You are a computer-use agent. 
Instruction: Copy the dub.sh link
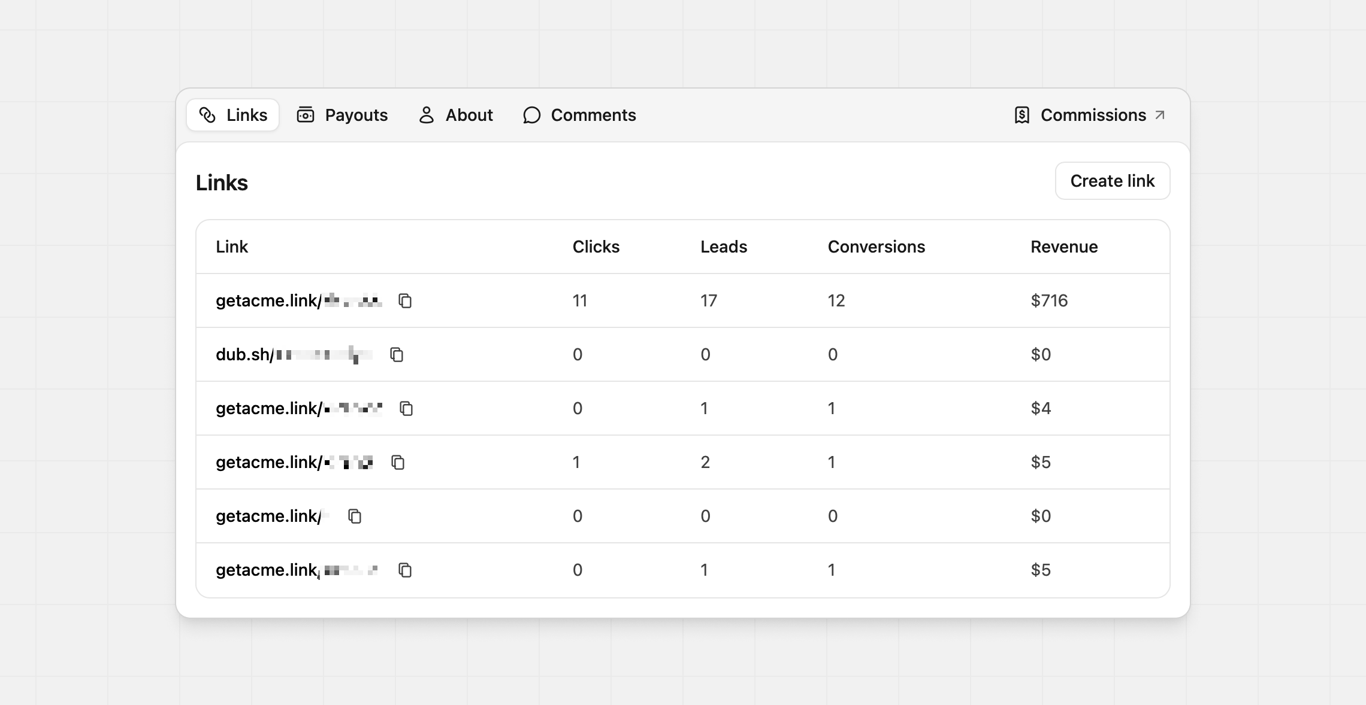pyautogui.click(x=397, y=354)
